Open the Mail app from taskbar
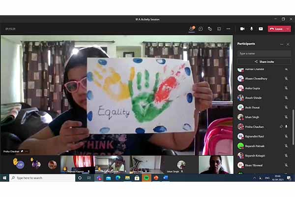Screen dimensions: 295x197 (108, 178)
